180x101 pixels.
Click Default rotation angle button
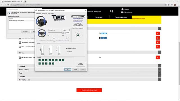[x=64, y=30]
